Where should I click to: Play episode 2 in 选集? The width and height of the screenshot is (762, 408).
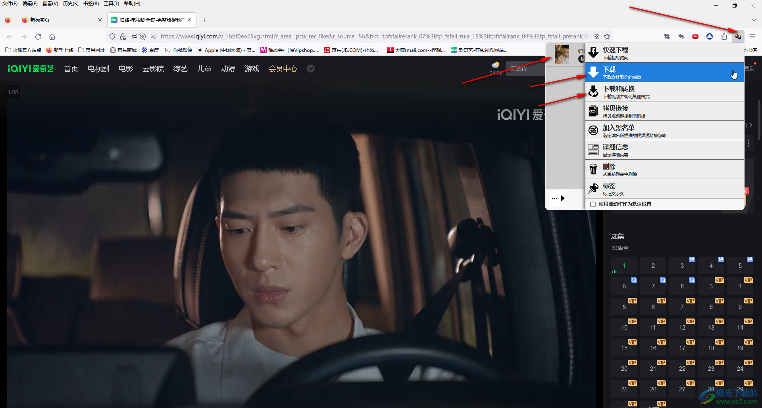[653, 265]
